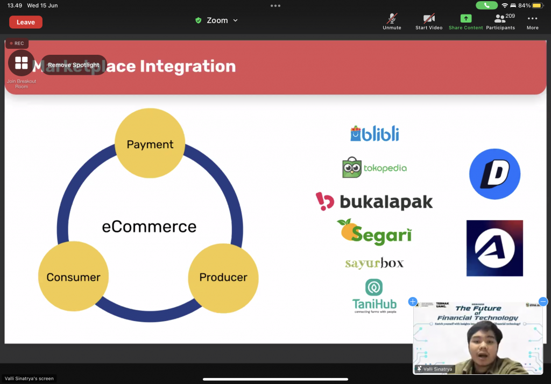Tap the date 'Wed 15 Jun'
This screenshot has height=384, width=551.
pos(42,5)
